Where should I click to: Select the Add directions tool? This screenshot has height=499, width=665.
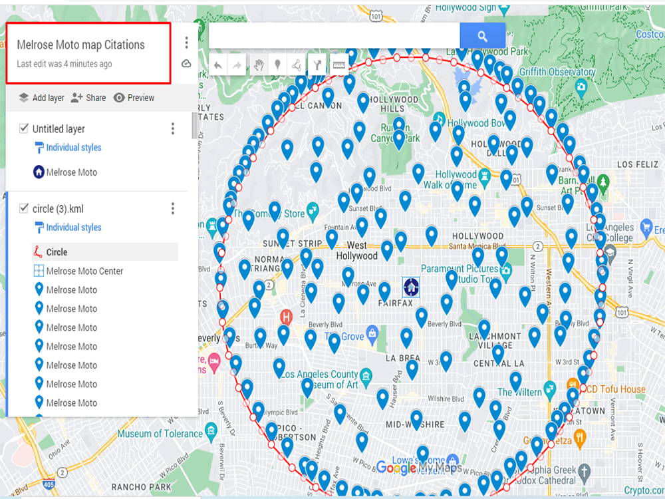coord(317,65)
